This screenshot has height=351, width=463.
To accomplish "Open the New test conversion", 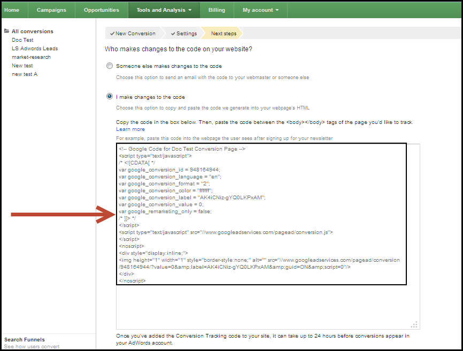I will coord(22,66).
